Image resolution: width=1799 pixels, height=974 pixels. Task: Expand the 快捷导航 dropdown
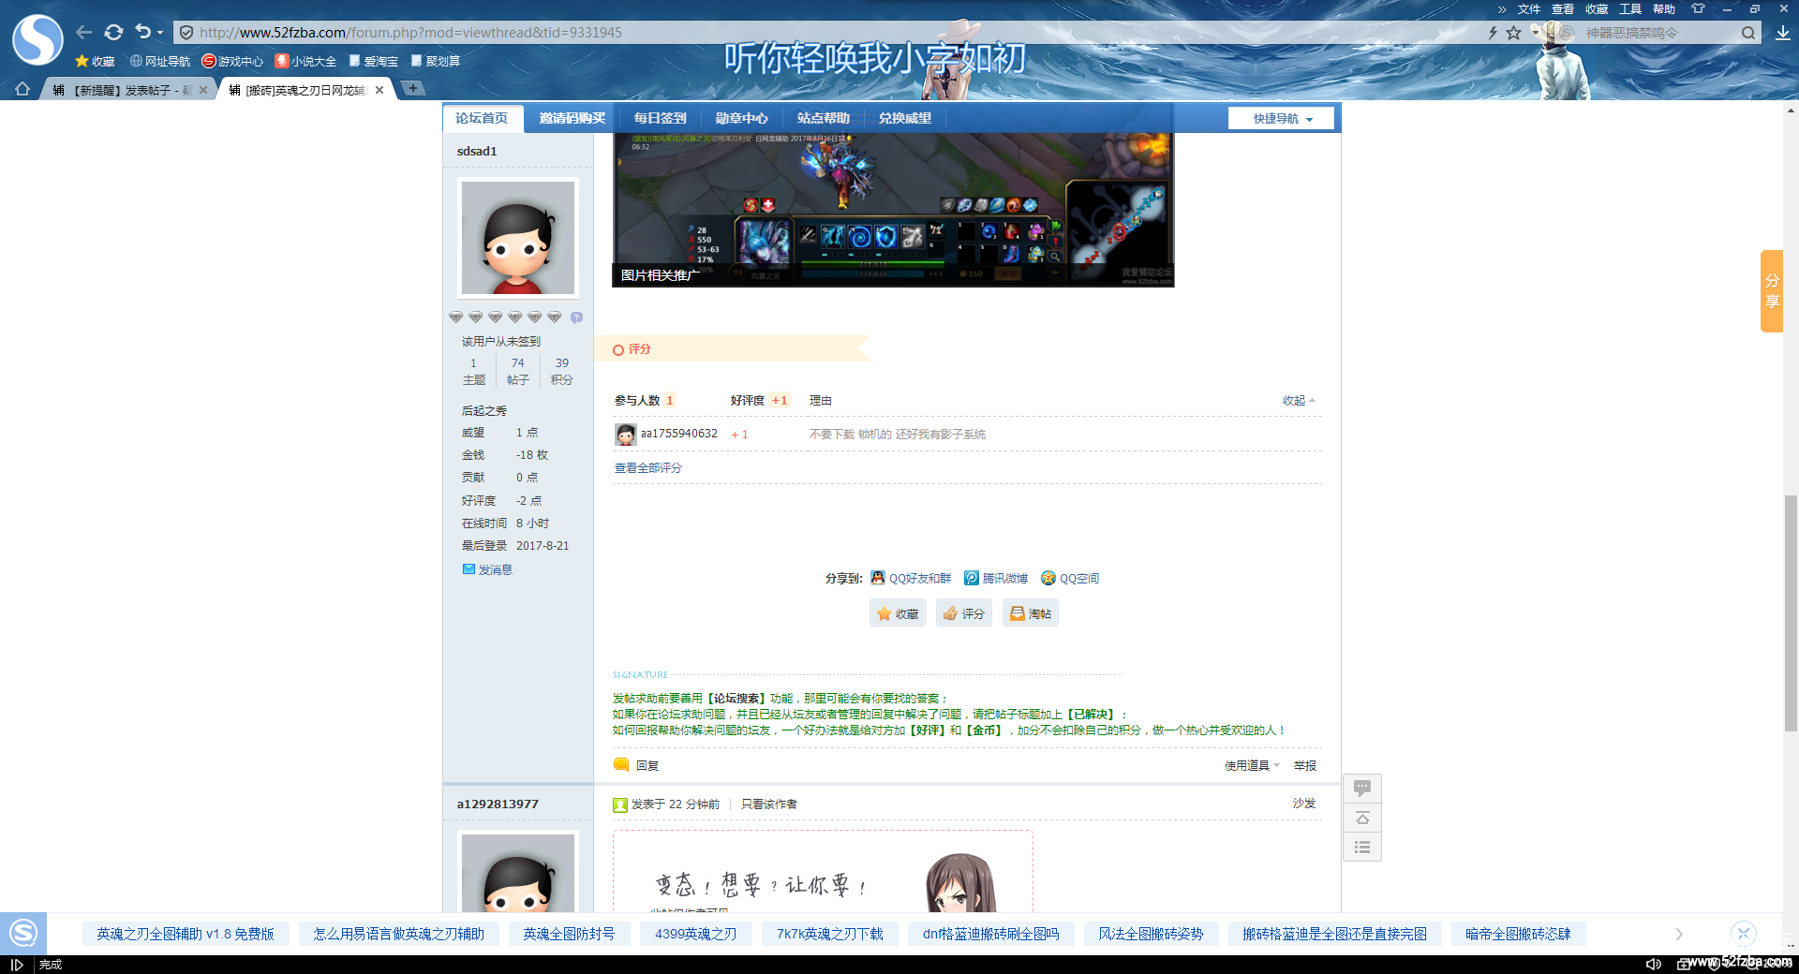(1281, 119)
